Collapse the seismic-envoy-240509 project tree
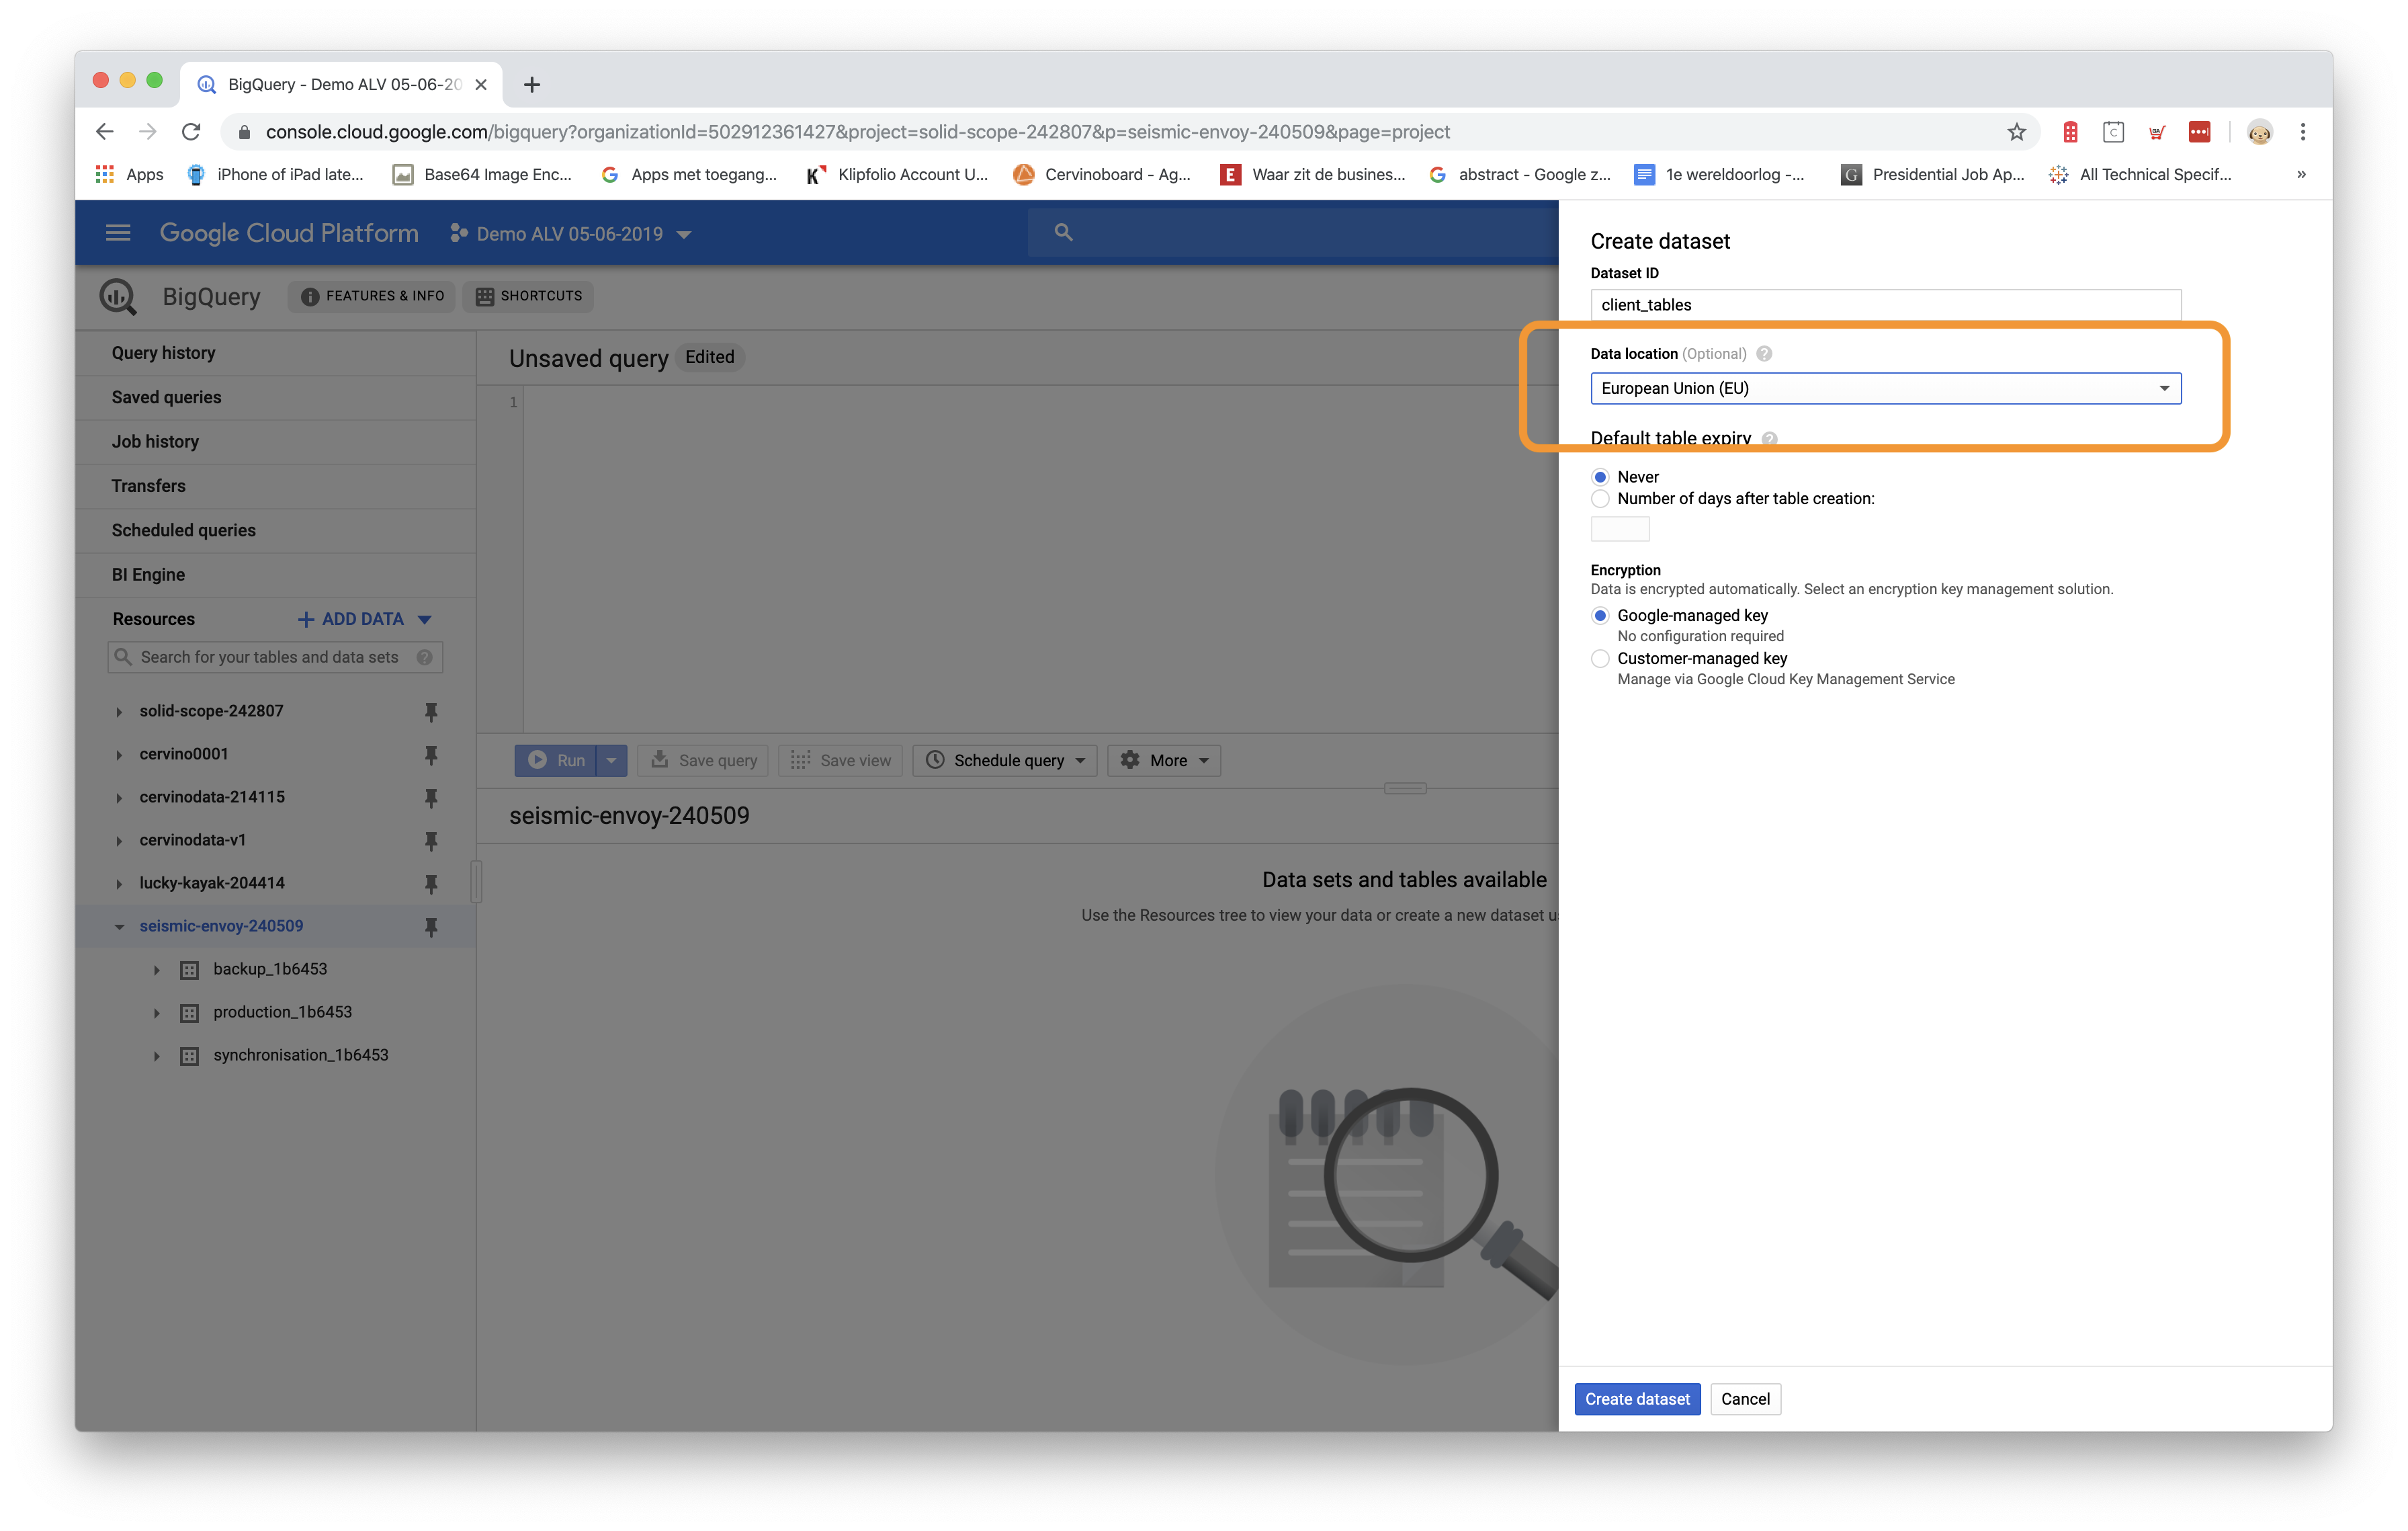The height and width of the screenshot is (1531, 2408). [119, 927]
